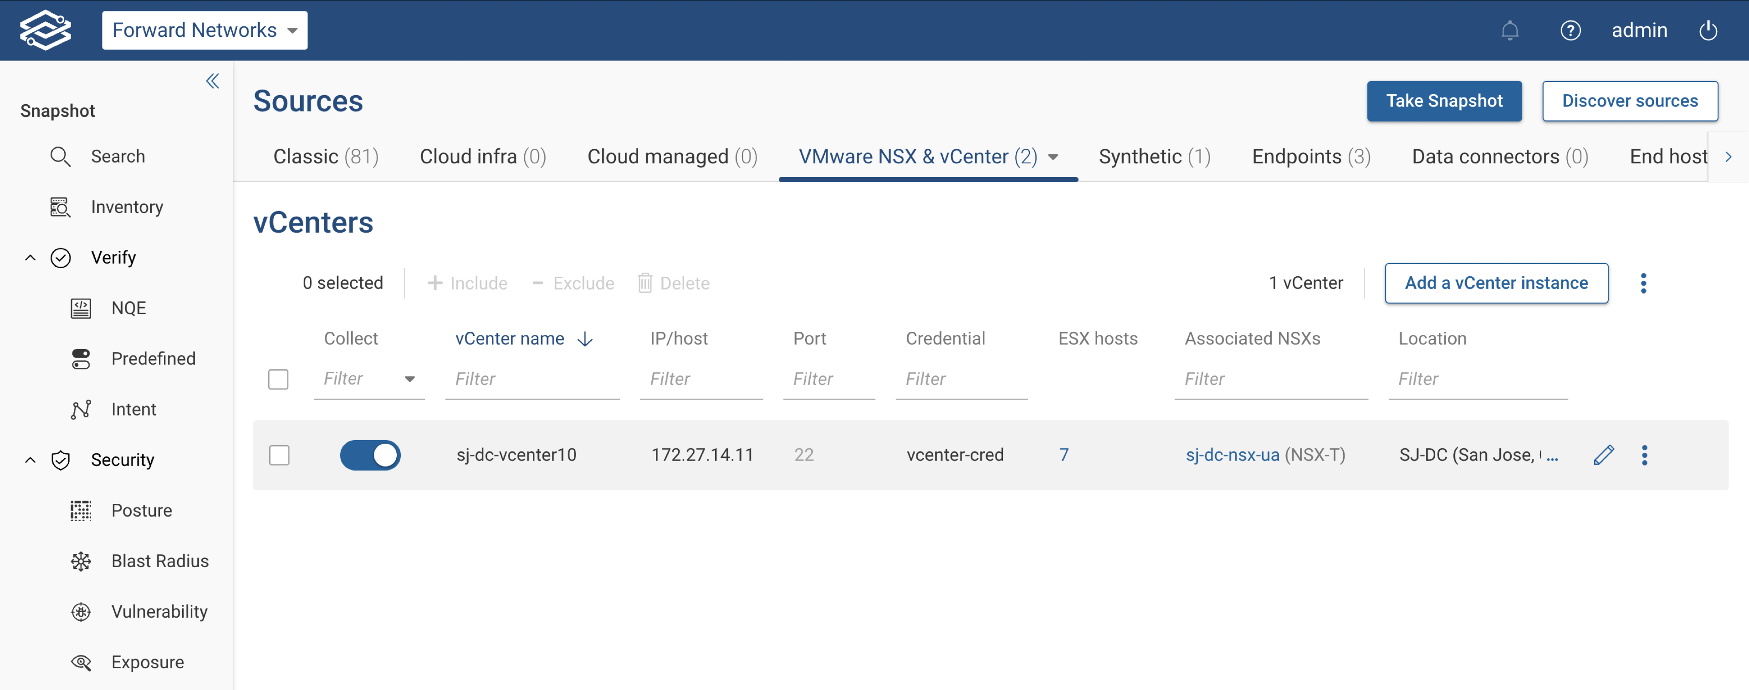Open the Forward Networks network dropdown
Image resolution: width=1749 pixels, height=690 pixels.
coord(205,30)
